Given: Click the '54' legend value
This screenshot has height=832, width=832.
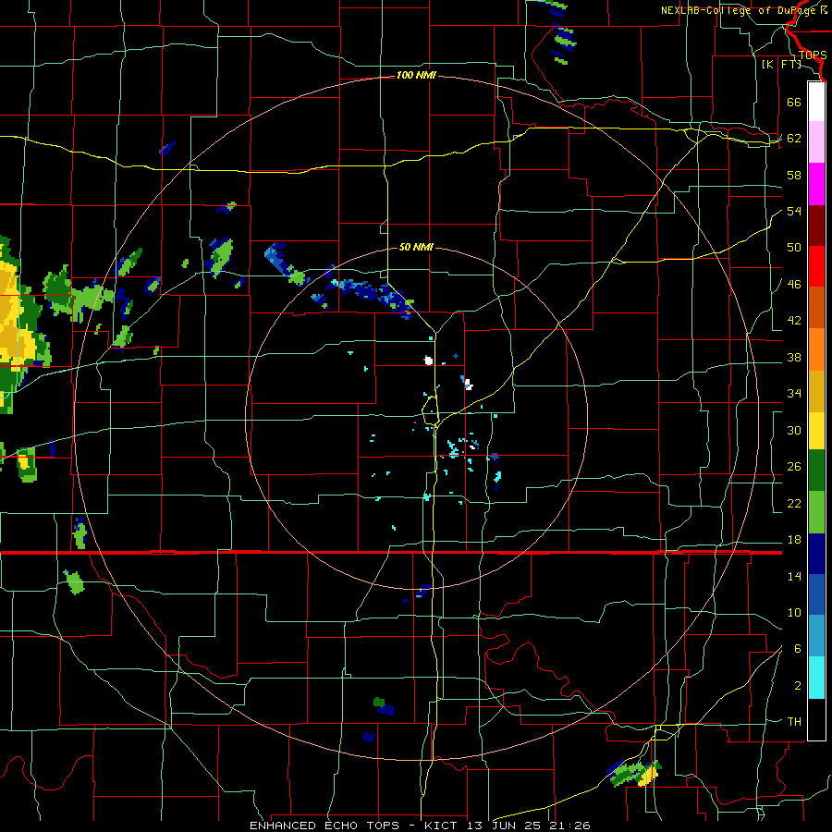Looking at the screenshot, I should pyautogui.click(x=794, y=211).
